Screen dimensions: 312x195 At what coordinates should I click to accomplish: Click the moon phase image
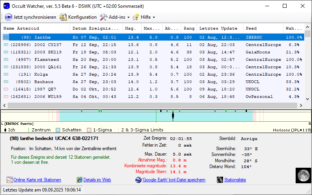[x=302, y=175]
